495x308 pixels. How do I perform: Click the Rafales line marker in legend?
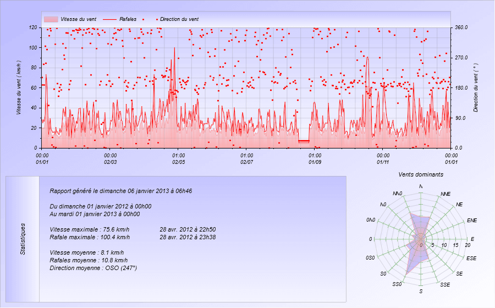[109, 19]
